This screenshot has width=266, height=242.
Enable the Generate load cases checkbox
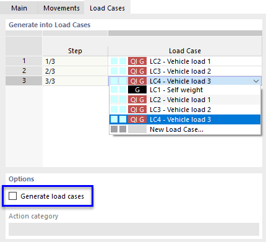[x=12, y=196]
